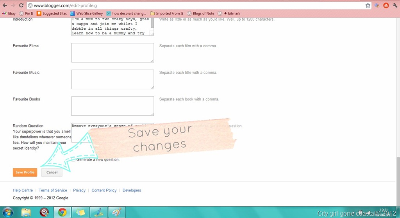The width and height of the screenshot is (400, 218).
Task: Reload the page with the refresh icon
Action: (21, 5)
